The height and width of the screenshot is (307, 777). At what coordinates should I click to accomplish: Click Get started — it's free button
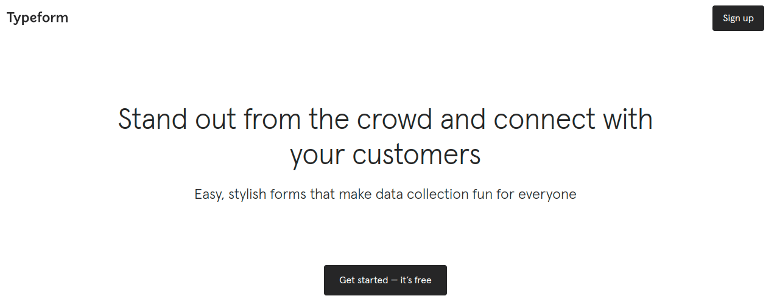pyautogui.click(x=385, y=280)
